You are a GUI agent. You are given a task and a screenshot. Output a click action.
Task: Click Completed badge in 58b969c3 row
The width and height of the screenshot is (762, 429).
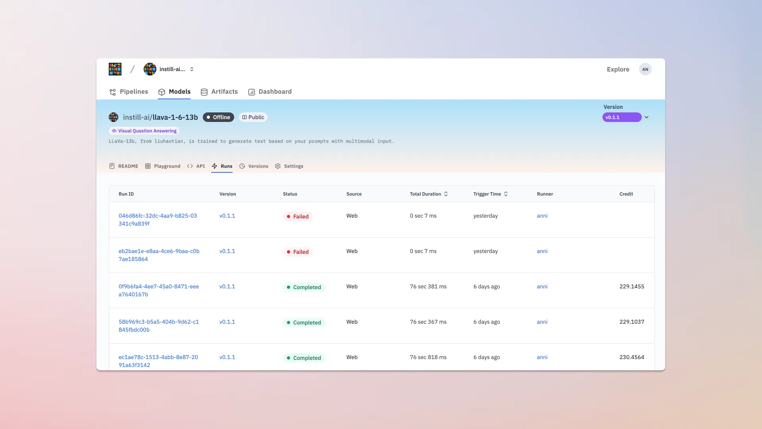pos(304,323)
